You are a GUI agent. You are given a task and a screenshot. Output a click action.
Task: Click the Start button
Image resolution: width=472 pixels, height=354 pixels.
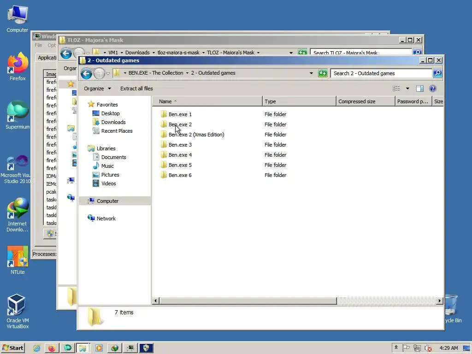13,348
